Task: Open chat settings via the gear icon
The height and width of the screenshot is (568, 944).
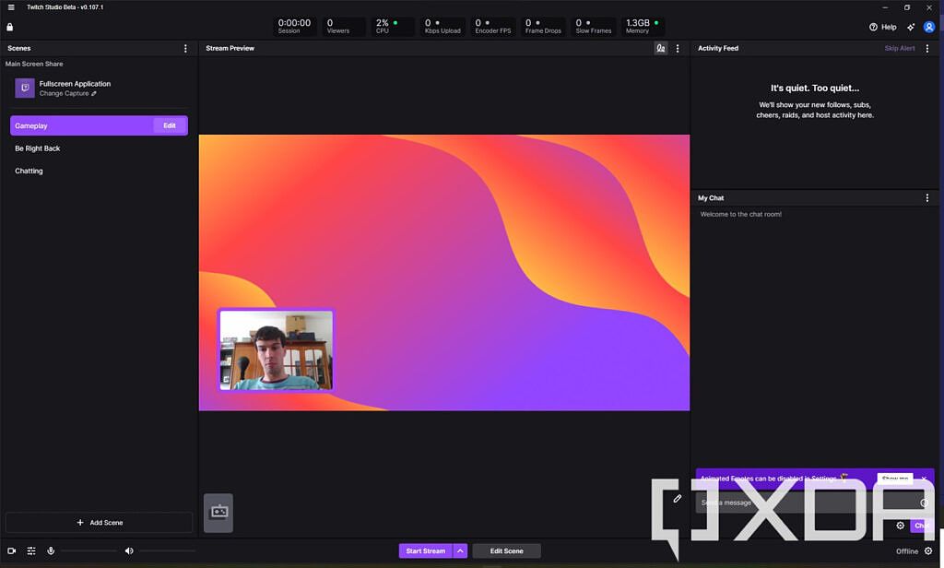Action: click(901, 525)
